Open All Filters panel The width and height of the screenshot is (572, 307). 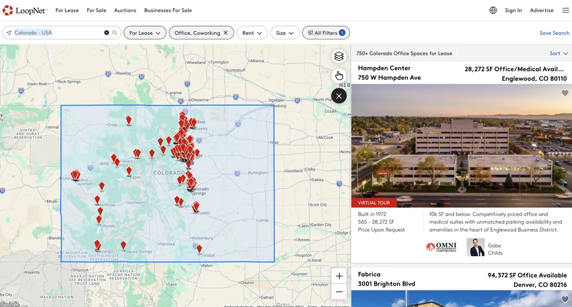tap(326, 33)
